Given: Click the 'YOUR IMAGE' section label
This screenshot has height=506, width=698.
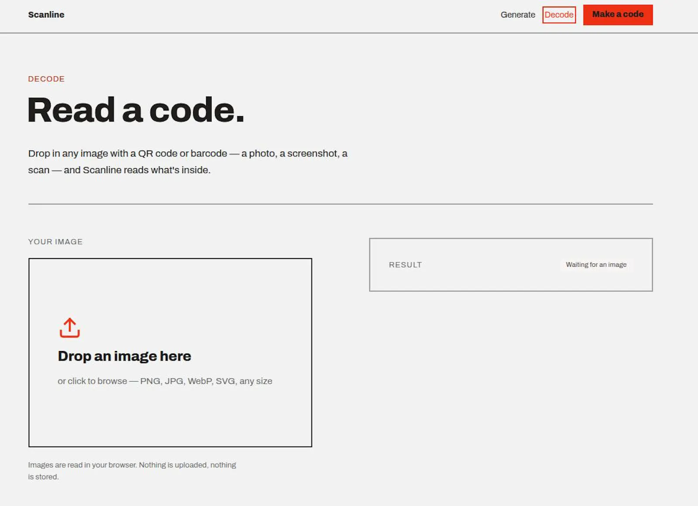Looking at the screenshot, I should (55, 242).
